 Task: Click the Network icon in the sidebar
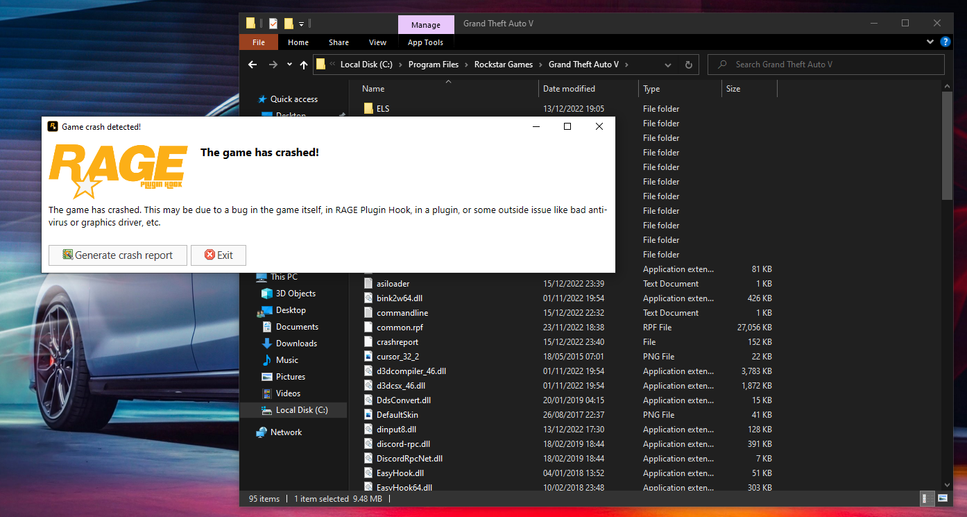pyautogui.click(x=262, y=432)
